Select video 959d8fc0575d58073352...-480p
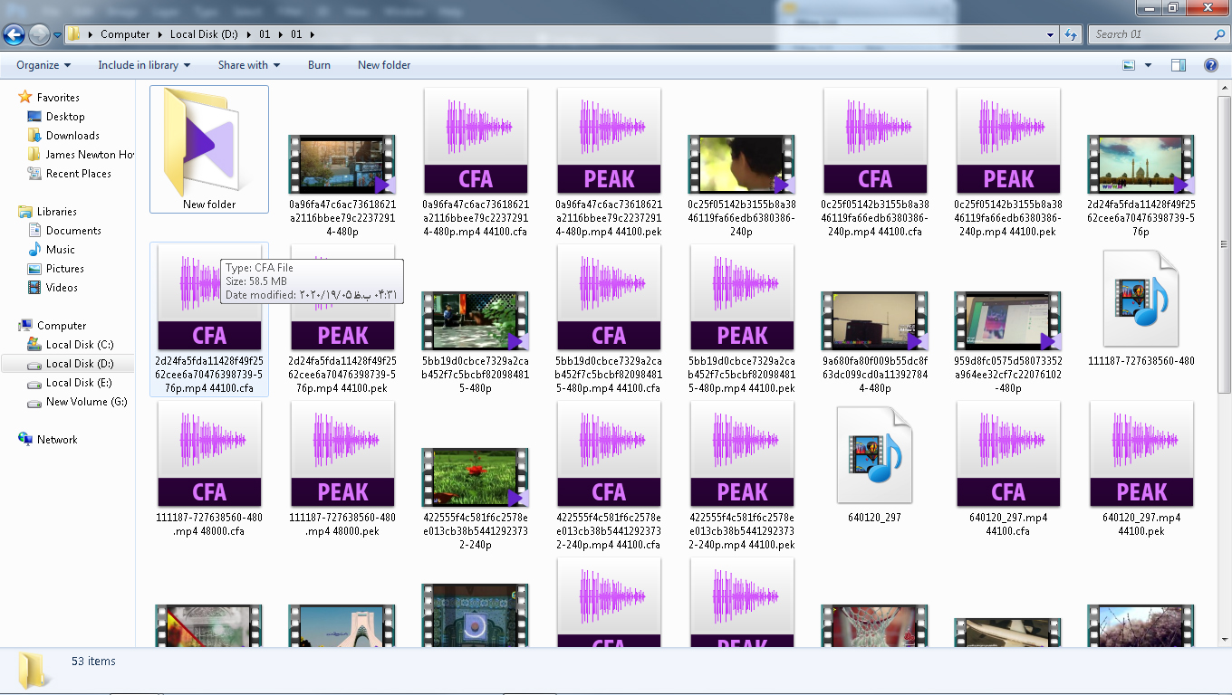This screenshot has width=1232, height=695. [x=1008, y=321]
